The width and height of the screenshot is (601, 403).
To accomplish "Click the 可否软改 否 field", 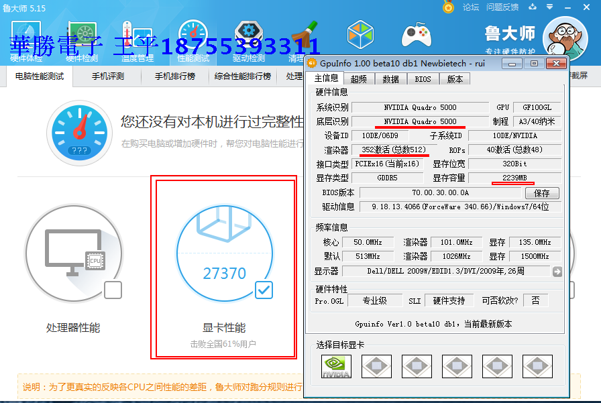I will (535, 300).
